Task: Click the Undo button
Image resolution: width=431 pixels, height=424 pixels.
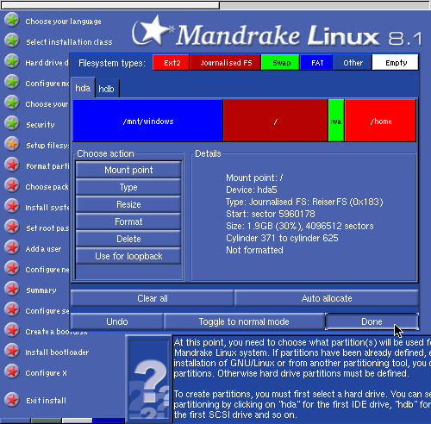Action: click(x=117, y=321)
